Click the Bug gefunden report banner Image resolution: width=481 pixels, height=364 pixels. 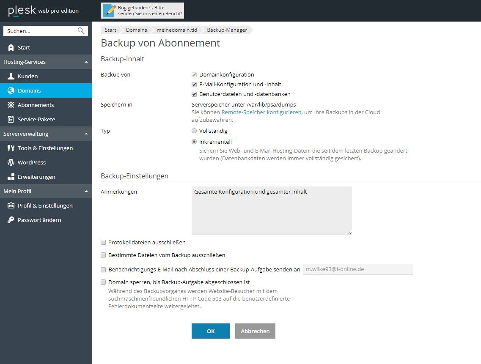point(142,11)
